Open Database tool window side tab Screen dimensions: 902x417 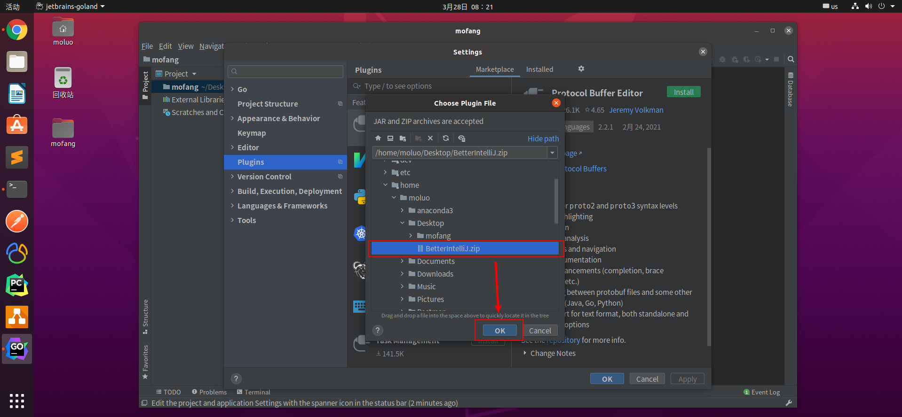[791, 89]
